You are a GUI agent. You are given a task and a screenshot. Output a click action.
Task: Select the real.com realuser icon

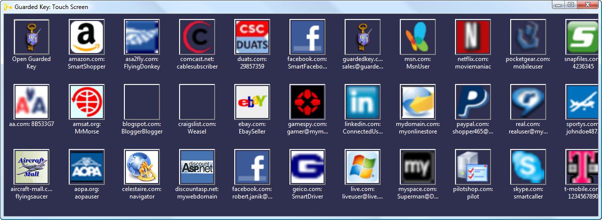coord(528,102)
